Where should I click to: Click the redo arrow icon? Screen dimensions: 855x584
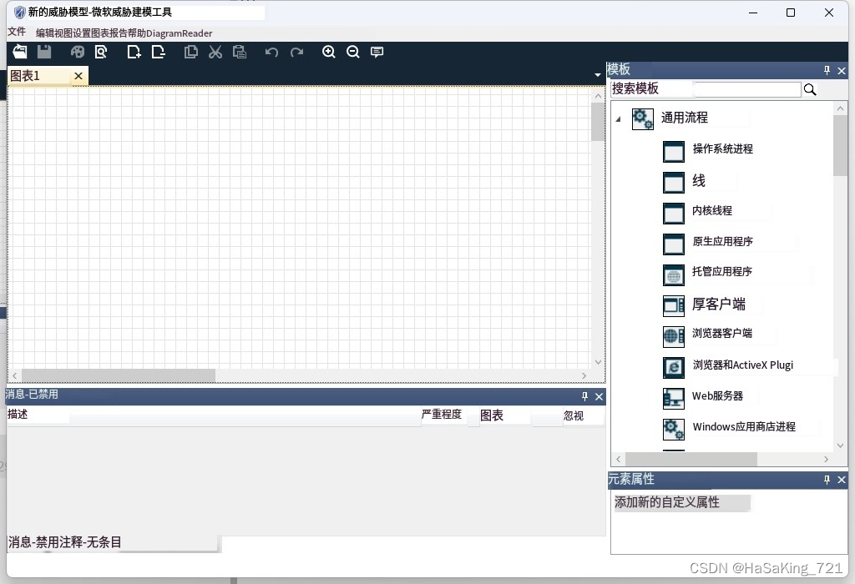(x=296, y=53)
